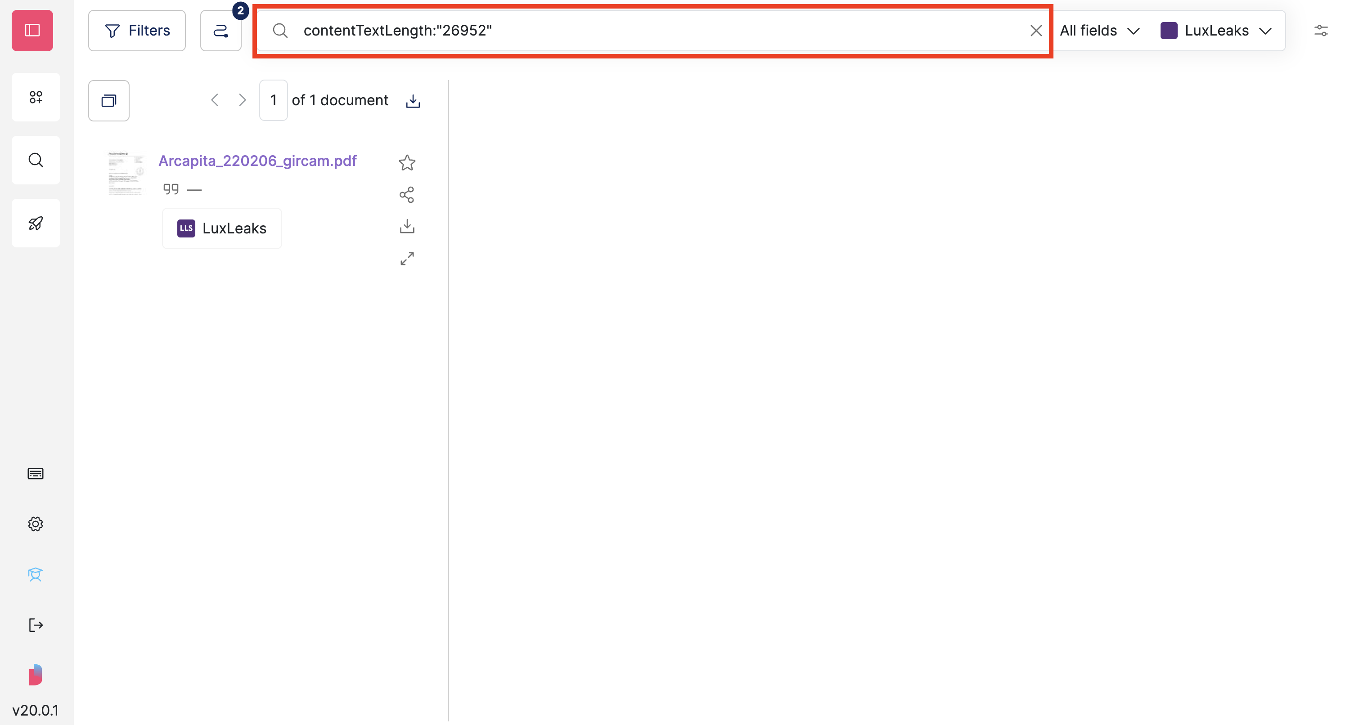The width and height of the screenshot is (1350, 725).
Task: Toggle the grid/card view button
Action: (x=108, y=101)
